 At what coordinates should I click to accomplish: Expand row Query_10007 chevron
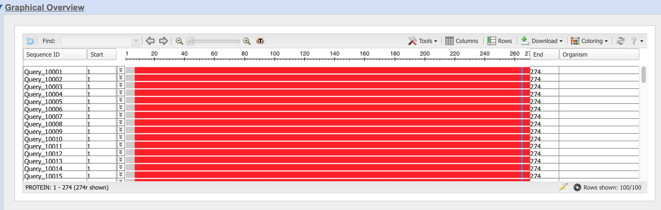[121, 115]
